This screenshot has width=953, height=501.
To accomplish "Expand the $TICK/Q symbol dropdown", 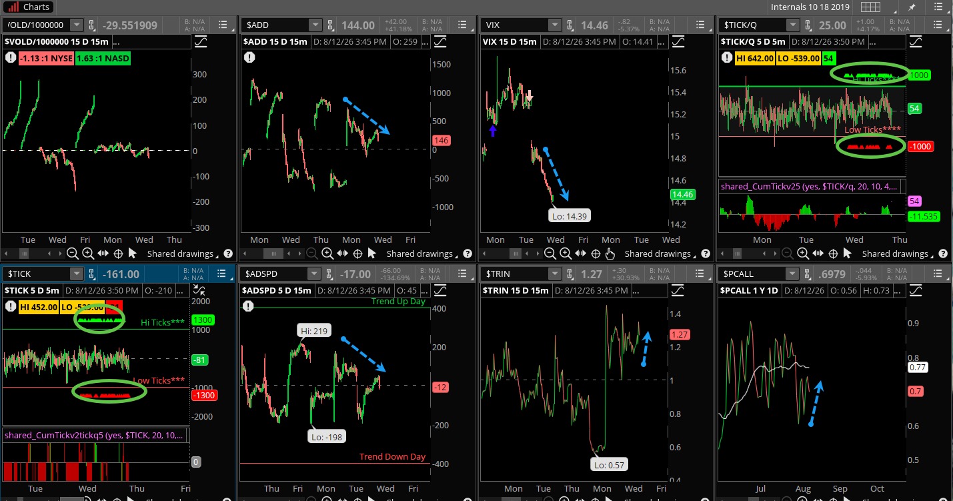I will (x=794, y=25).
